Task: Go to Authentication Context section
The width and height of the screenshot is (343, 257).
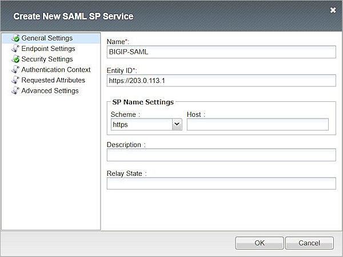Action: [x=55, y=70]
